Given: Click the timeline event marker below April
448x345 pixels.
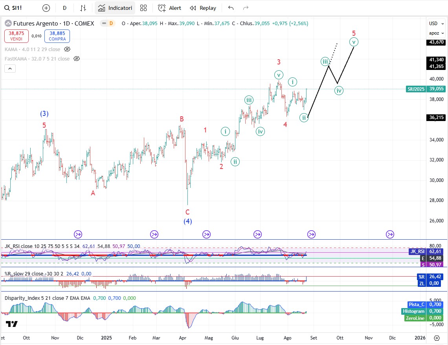Looking at the screenshot, I should [x=206, y=235].
